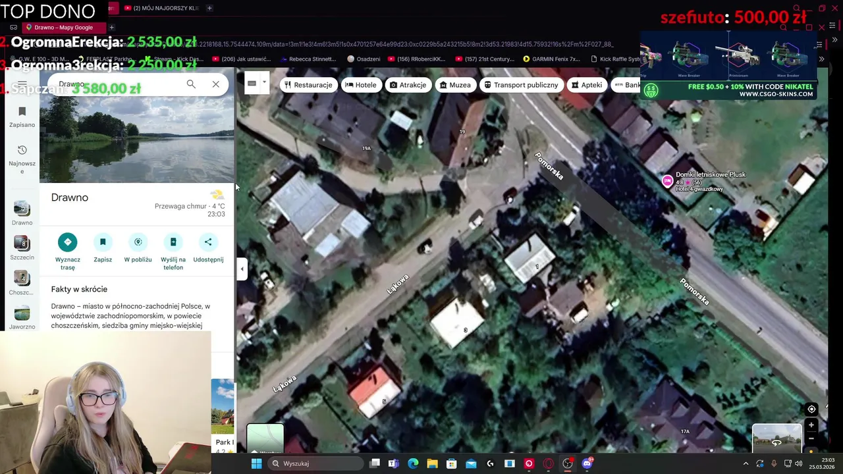The height and width of the screenshot is (474, 843).
Task: Select the Szczecin recent place thumbnail
Action: click(x=22, y=248)
